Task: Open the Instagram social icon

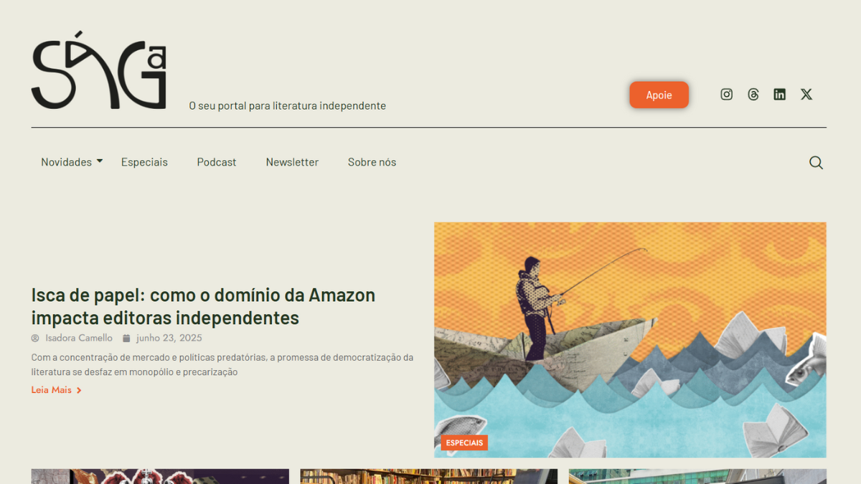Action: [726, 95]
